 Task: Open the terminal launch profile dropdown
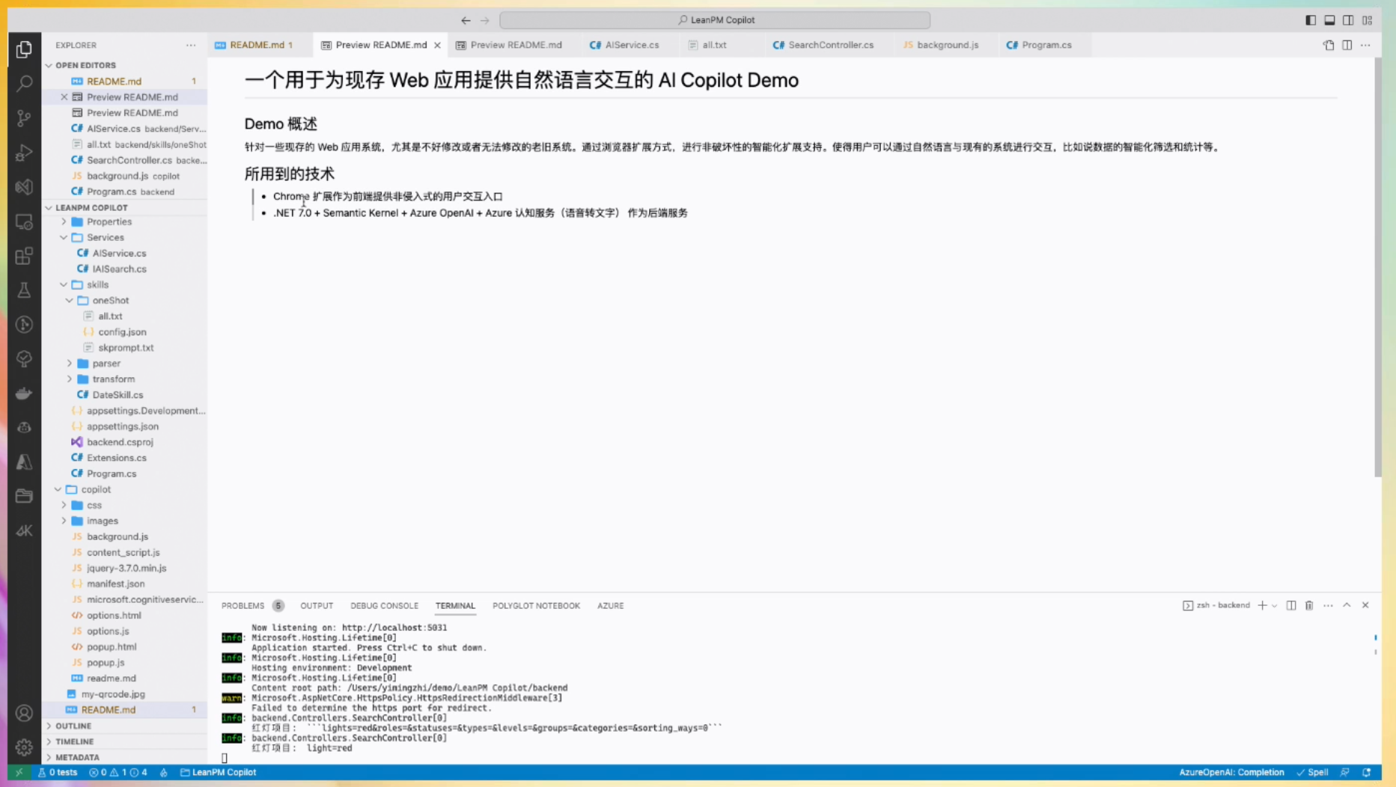coord(1274,605)
